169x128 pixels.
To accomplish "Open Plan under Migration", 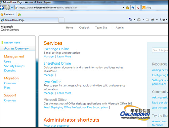I will tap(7, 88).
